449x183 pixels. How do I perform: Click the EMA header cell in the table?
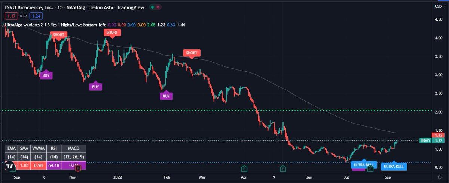click(11, 149)
